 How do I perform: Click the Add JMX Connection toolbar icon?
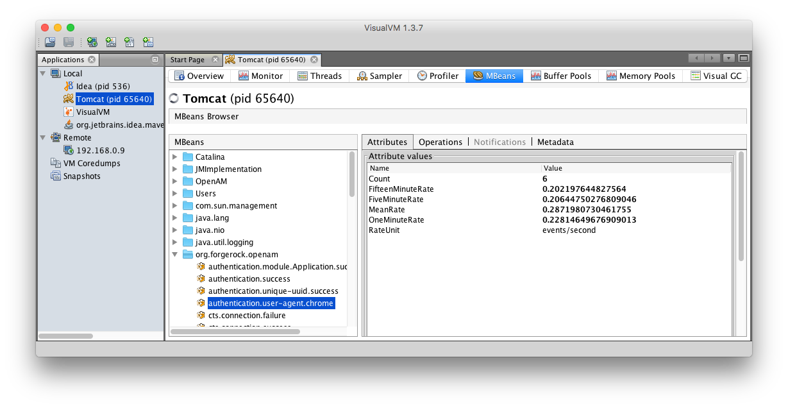[111, 42]
